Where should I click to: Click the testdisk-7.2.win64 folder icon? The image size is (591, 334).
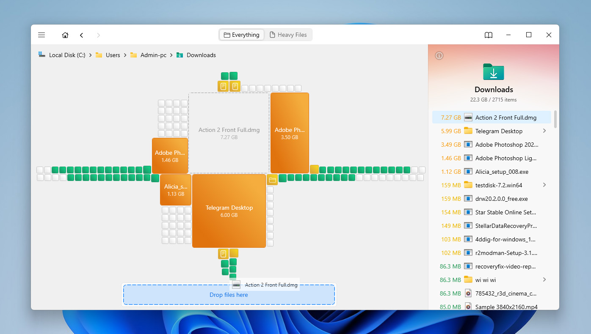click(x=468, y=185)
